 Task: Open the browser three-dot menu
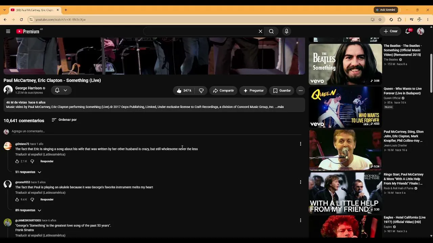coord(428,20)
